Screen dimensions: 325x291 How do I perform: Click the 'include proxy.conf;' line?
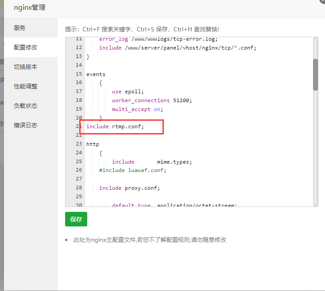point(130,188)
